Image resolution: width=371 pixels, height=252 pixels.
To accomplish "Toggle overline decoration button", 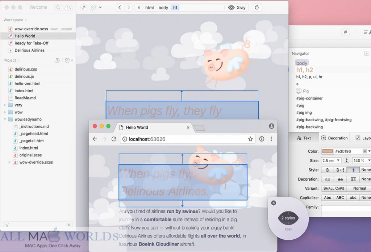I will 353,179.
